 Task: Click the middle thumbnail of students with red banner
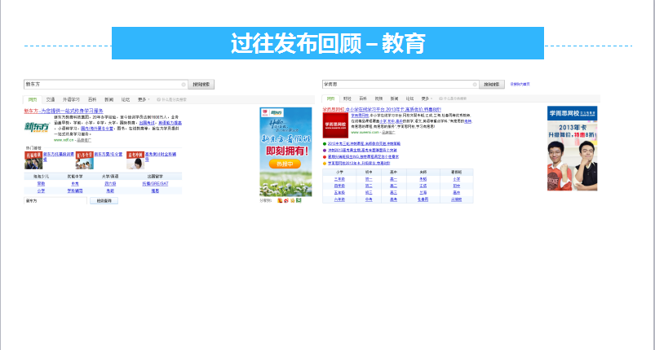(x=84, y=160)
